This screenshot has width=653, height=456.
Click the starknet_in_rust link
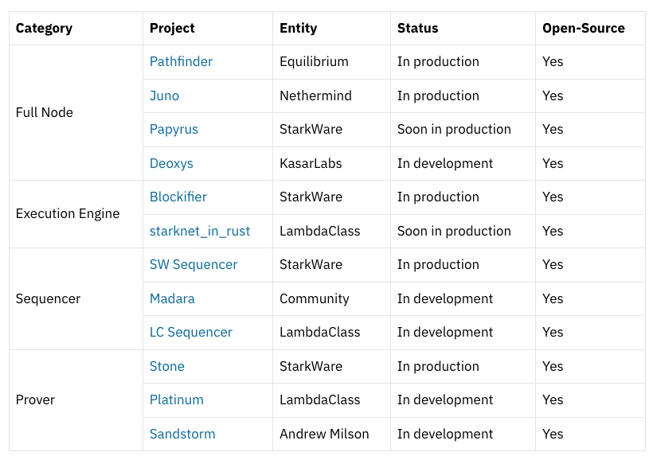199,231
